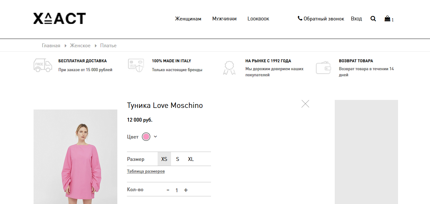Screen dimensions: 430x204
Task: Choose the pink color swatch
Action: (146, 137)
